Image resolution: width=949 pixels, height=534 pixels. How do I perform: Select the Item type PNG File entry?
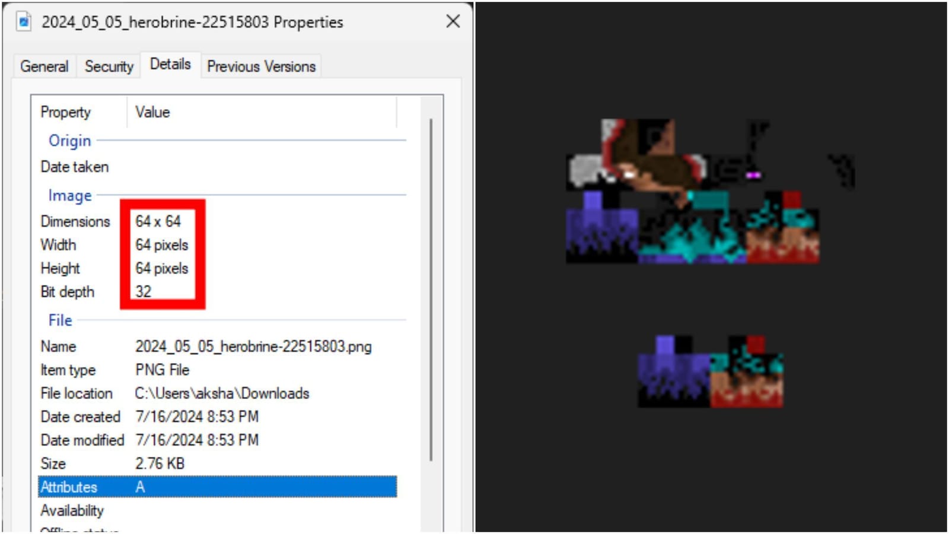pos(162,370)
